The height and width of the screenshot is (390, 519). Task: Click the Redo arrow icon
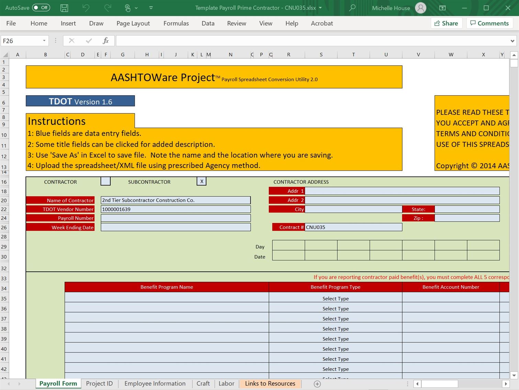click(108, 8)
